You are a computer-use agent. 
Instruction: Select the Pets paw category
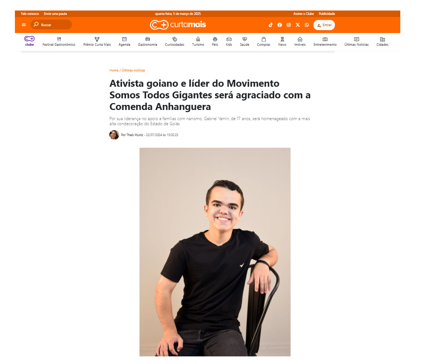[215, 42]
